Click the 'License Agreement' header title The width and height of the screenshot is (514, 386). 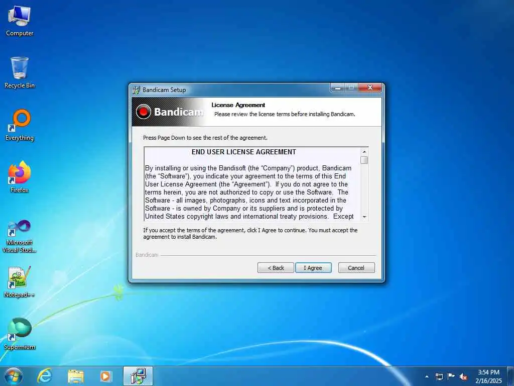(238, 105)
